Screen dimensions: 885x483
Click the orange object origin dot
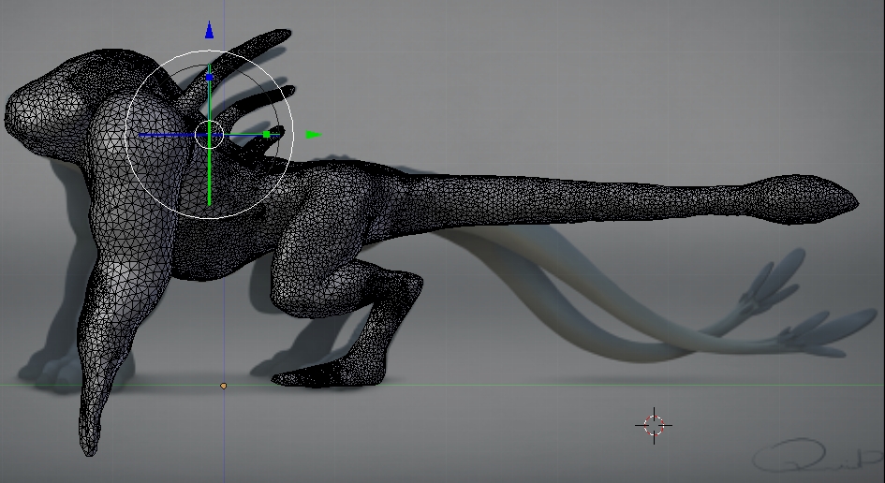[224, 386]
